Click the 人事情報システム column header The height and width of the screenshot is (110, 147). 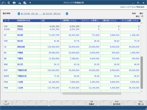click(x=70, y=21)
